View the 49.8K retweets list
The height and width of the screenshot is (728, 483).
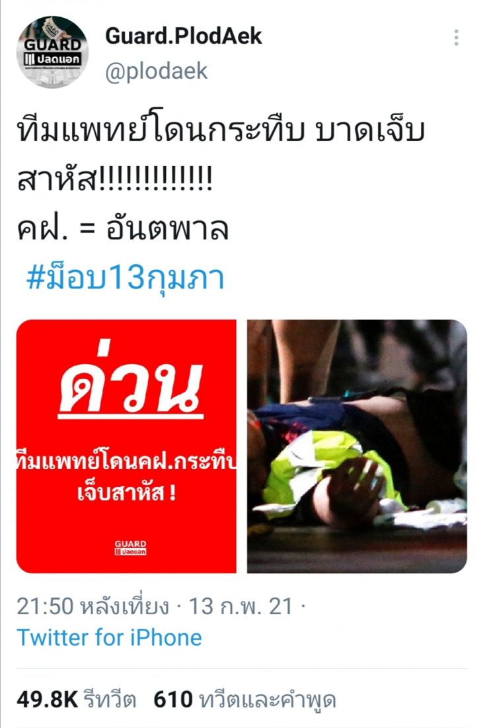pos(77,700)
